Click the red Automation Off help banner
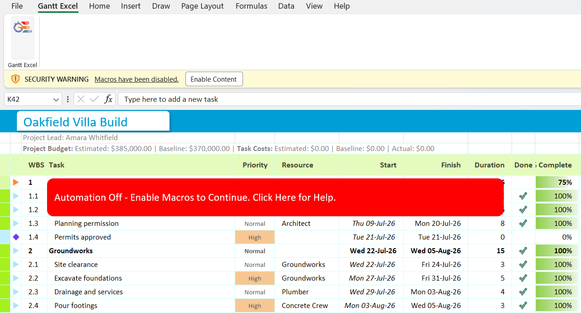The height and width of the screenshot is (313, 581). [275, 197]
